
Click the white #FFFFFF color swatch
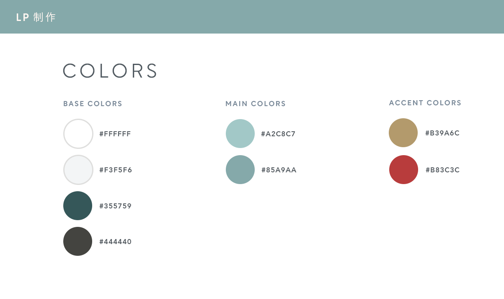[x=78, y=134]
